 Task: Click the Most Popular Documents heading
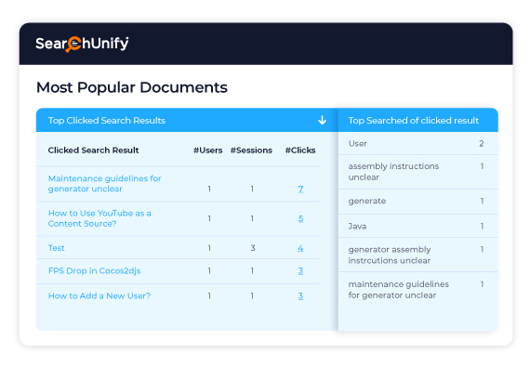click(132, 87)
